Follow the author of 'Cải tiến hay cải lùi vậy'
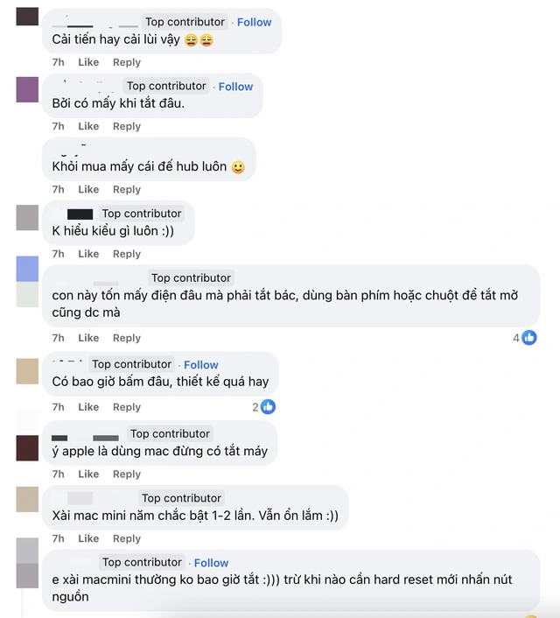560x618 pixels. coord(254,22)
